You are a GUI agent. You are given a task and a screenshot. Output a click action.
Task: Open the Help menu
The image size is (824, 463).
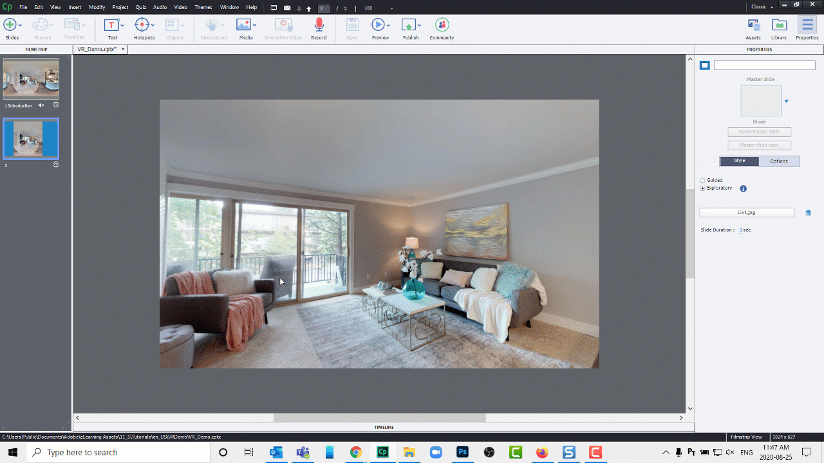252,8
